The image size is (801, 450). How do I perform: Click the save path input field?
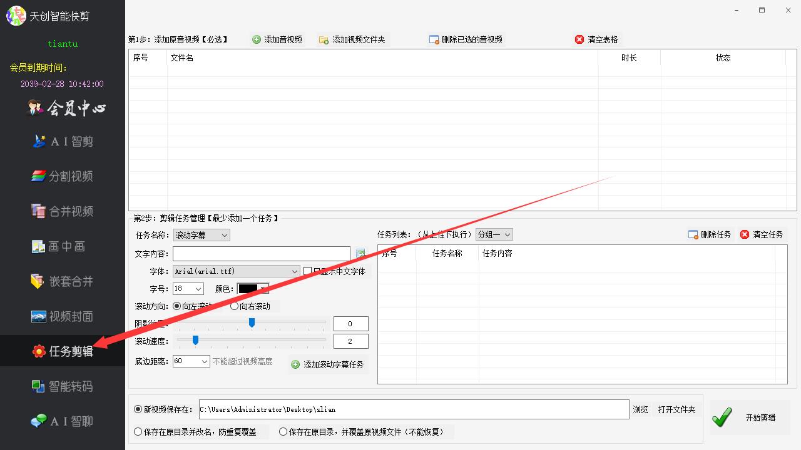click(x=414, y=409)
